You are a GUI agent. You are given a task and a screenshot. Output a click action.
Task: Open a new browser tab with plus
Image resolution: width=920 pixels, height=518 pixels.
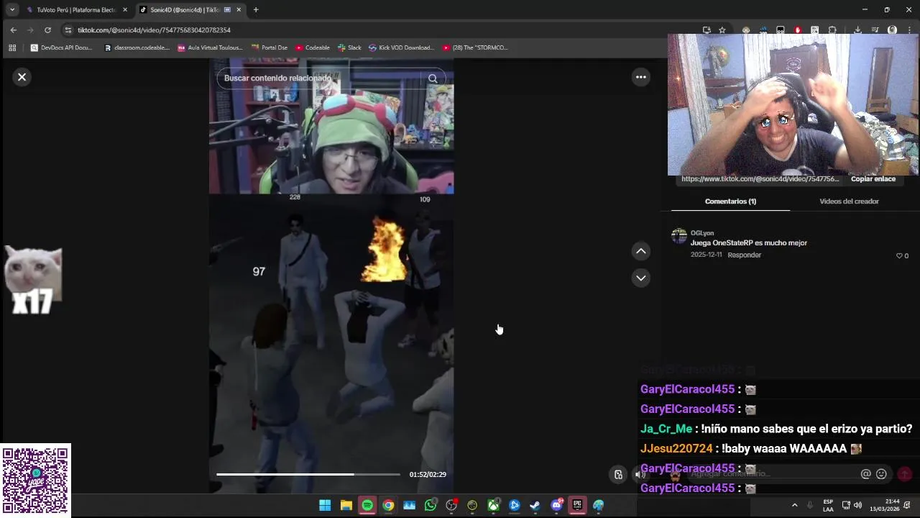pyautogui.click(x=256, y=10)
